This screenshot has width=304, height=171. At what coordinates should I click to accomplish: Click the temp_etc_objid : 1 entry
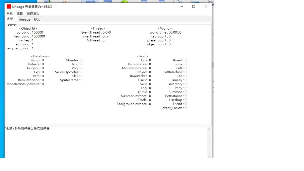20,48
